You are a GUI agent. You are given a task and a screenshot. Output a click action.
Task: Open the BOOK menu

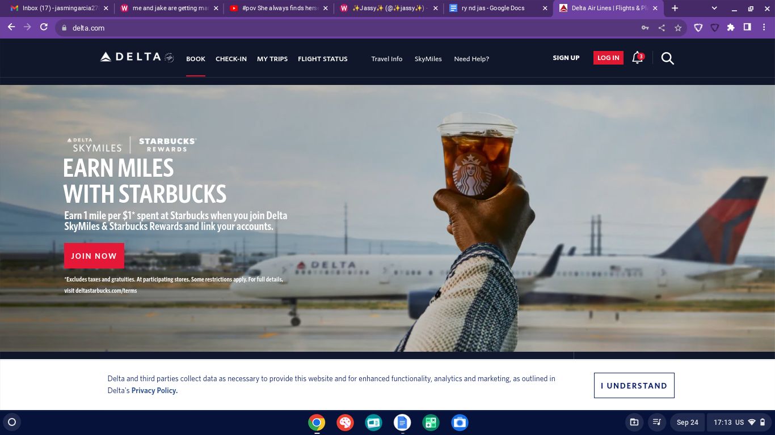(x=196, y=59)
